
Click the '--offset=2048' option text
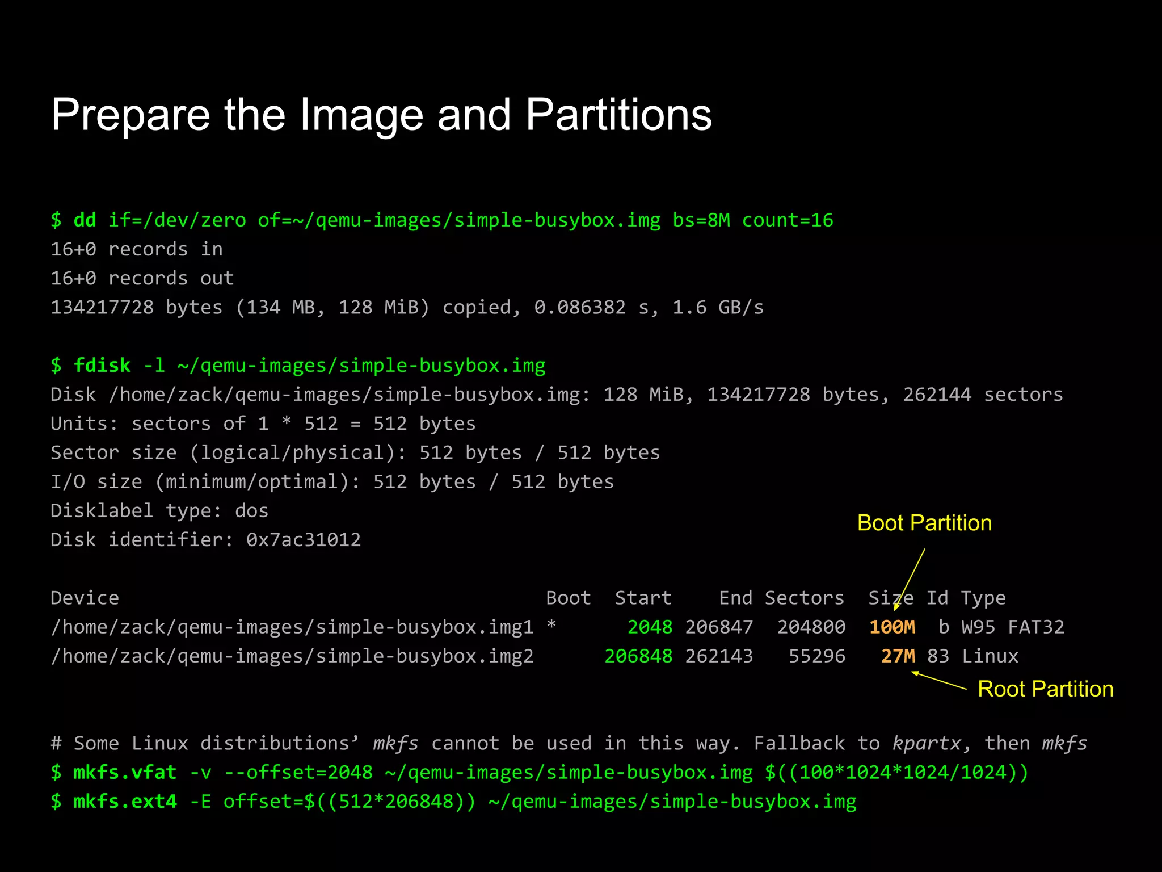298,773
